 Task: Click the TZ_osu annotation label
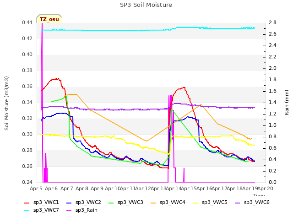click(49, 19)
